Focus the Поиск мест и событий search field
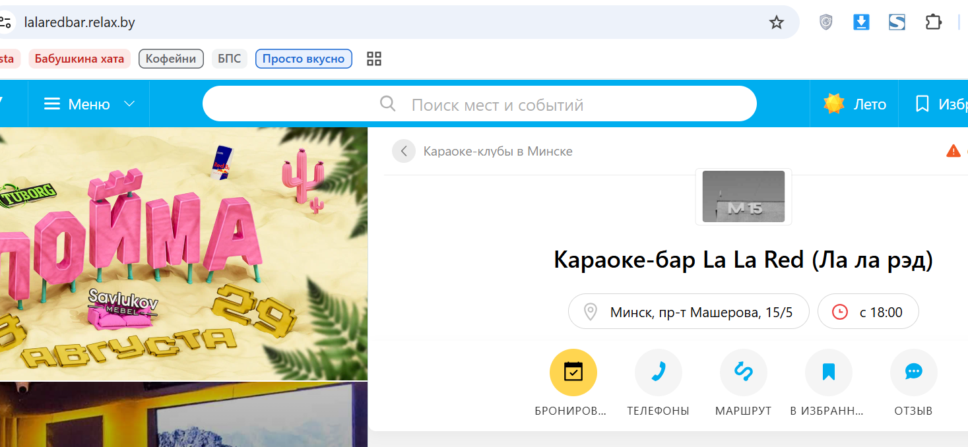Image resolution: width=968 pixels, height=447 pixels. (480, 104)
